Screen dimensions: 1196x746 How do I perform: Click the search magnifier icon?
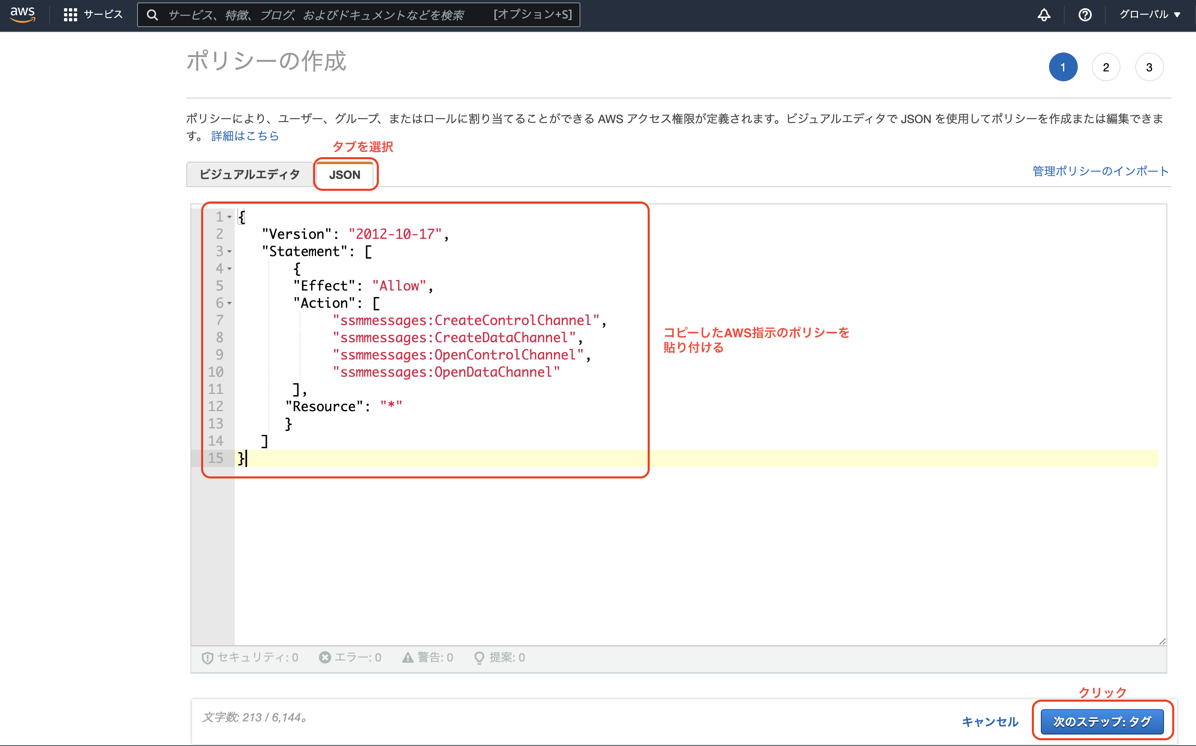(152, 15)
